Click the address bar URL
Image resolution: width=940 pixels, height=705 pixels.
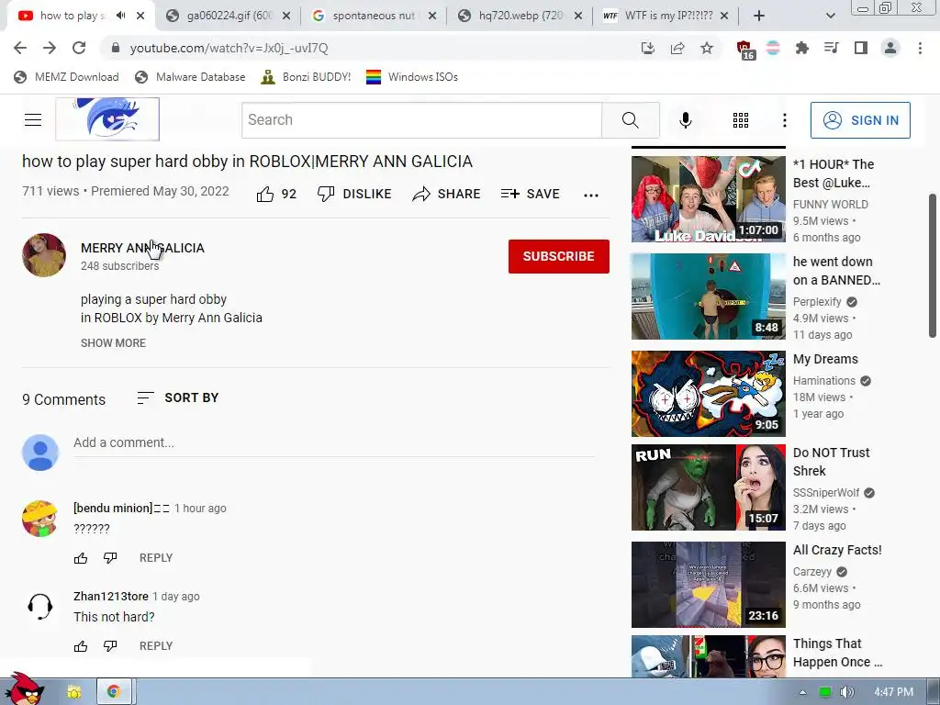pos(229,48)
